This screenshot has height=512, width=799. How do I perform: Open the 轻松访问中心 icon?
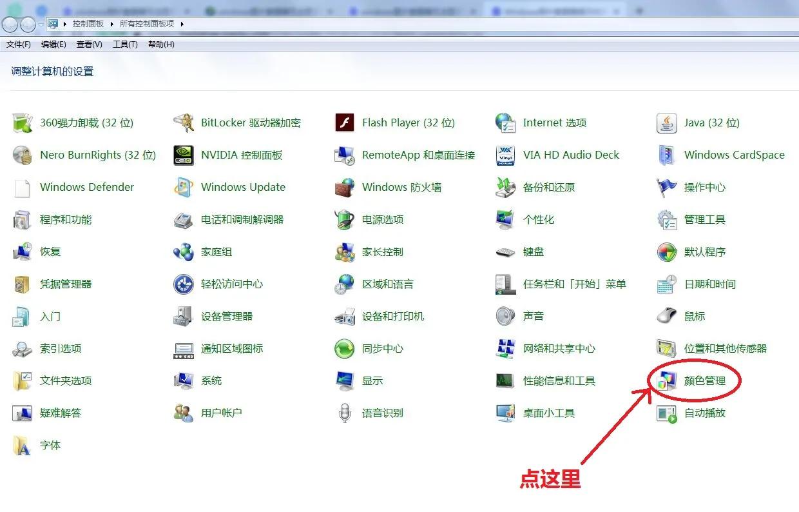[184, 284]
